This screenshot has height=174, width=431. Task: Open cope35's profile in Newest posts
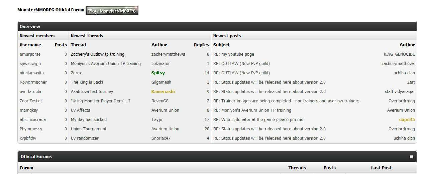coord(407,120)
